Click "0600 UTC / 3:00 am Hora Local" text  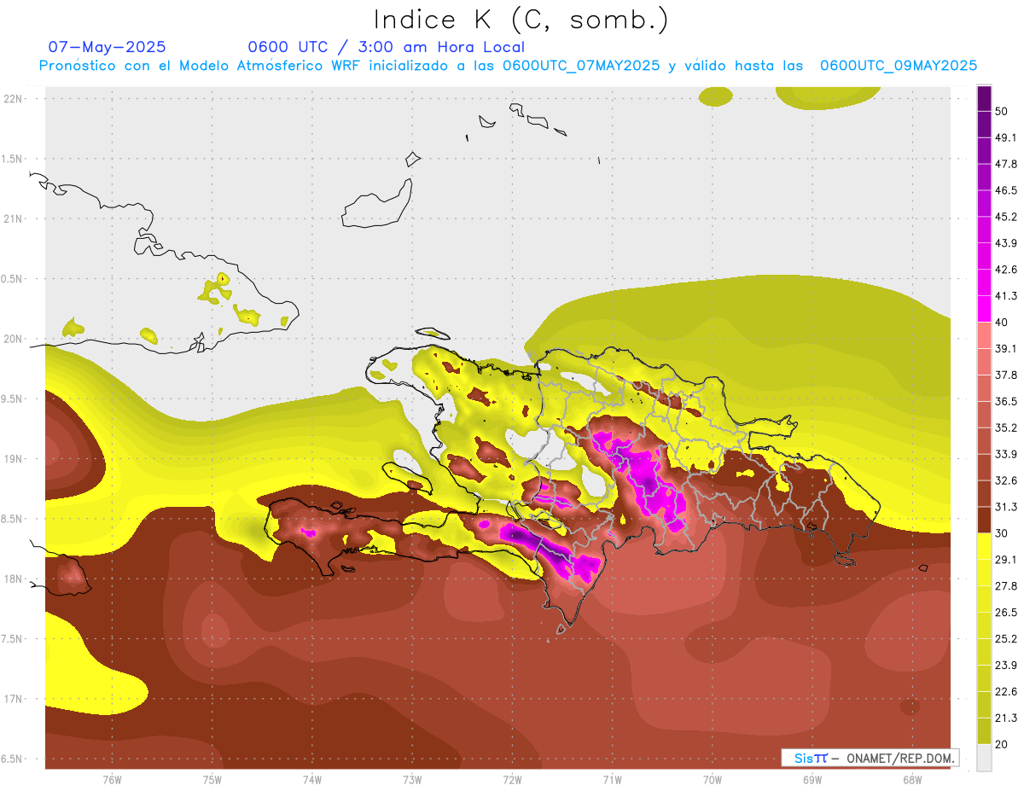point(386,47)
